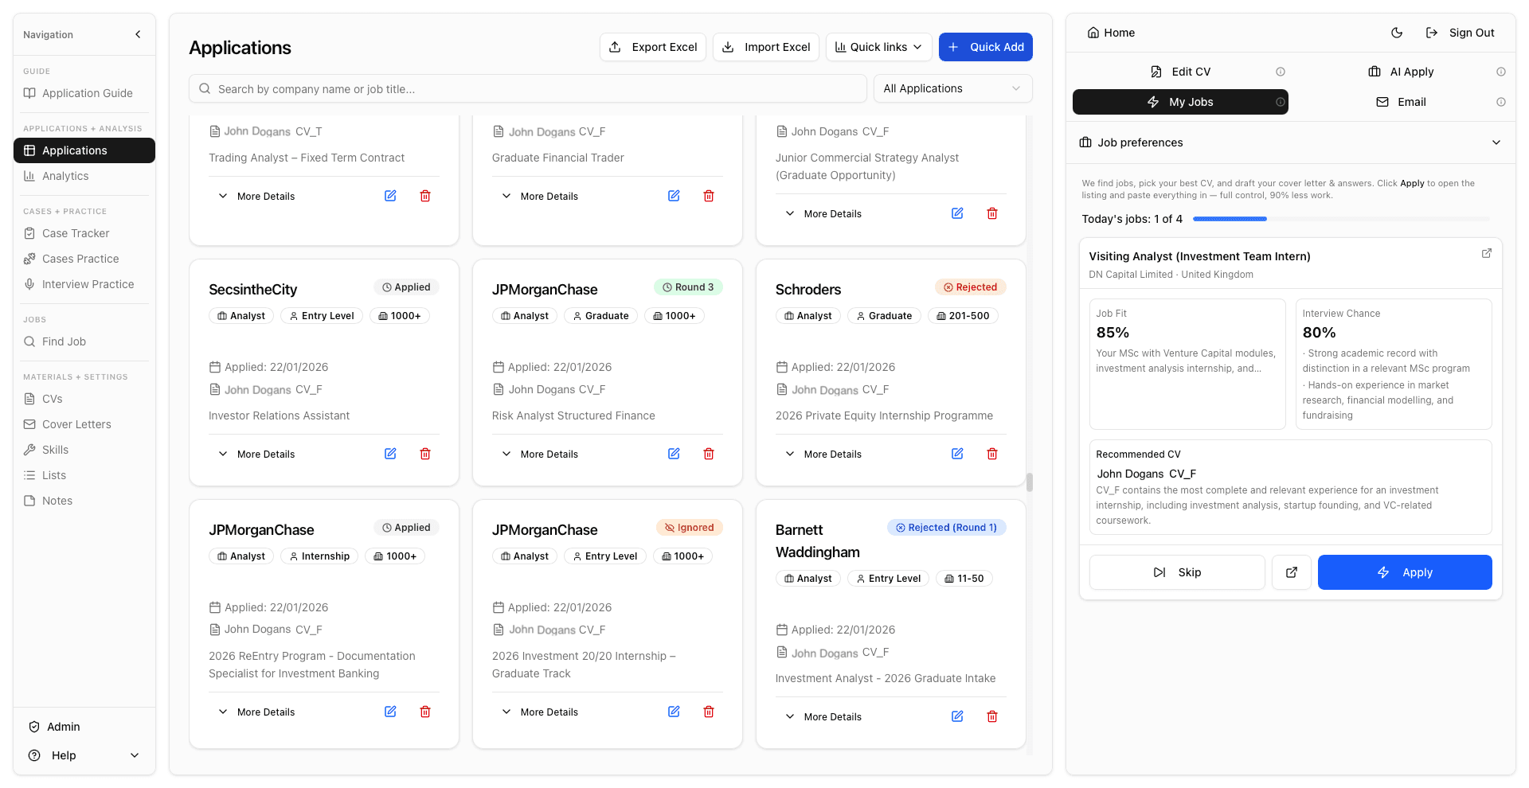Go to the Edit CV tab

[x=1181, y=72]
